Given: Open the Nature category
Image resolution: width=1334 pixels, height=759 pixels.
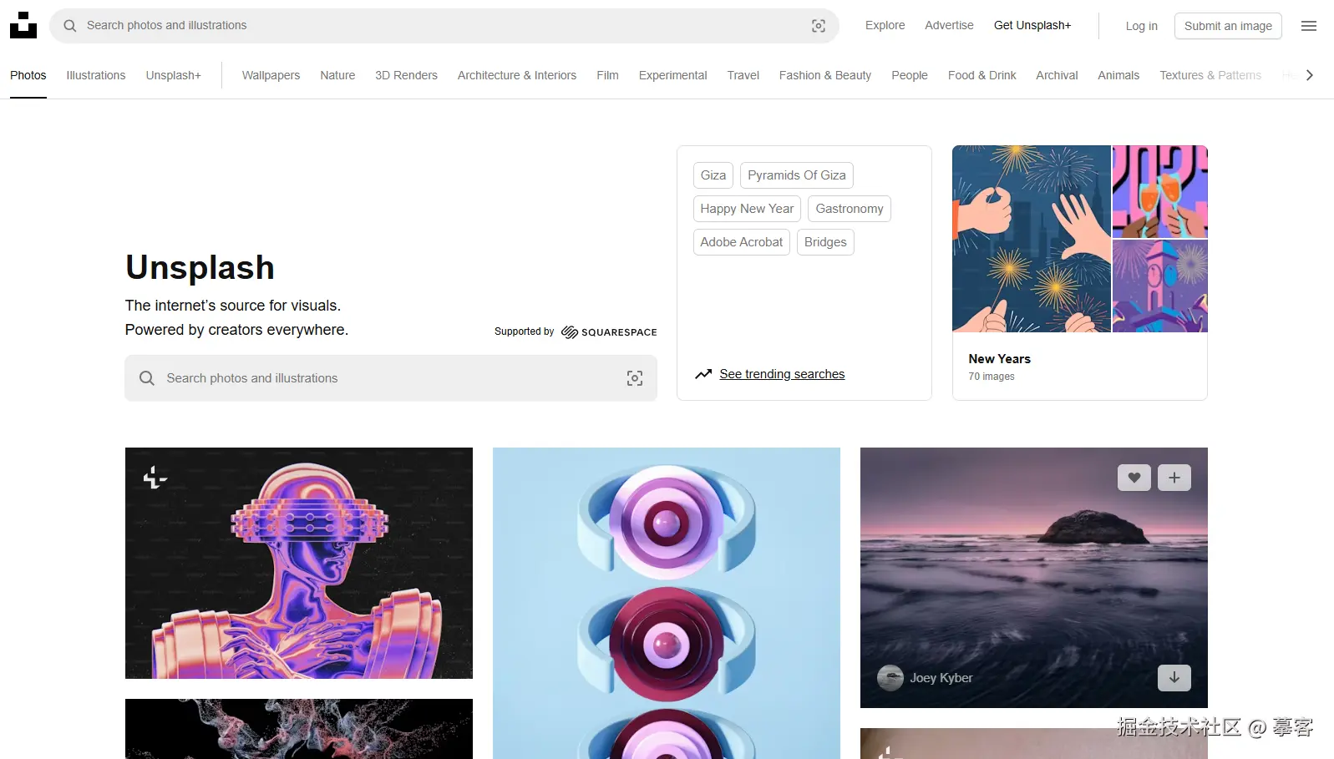Looking at the screenshot, I should 337,75.
